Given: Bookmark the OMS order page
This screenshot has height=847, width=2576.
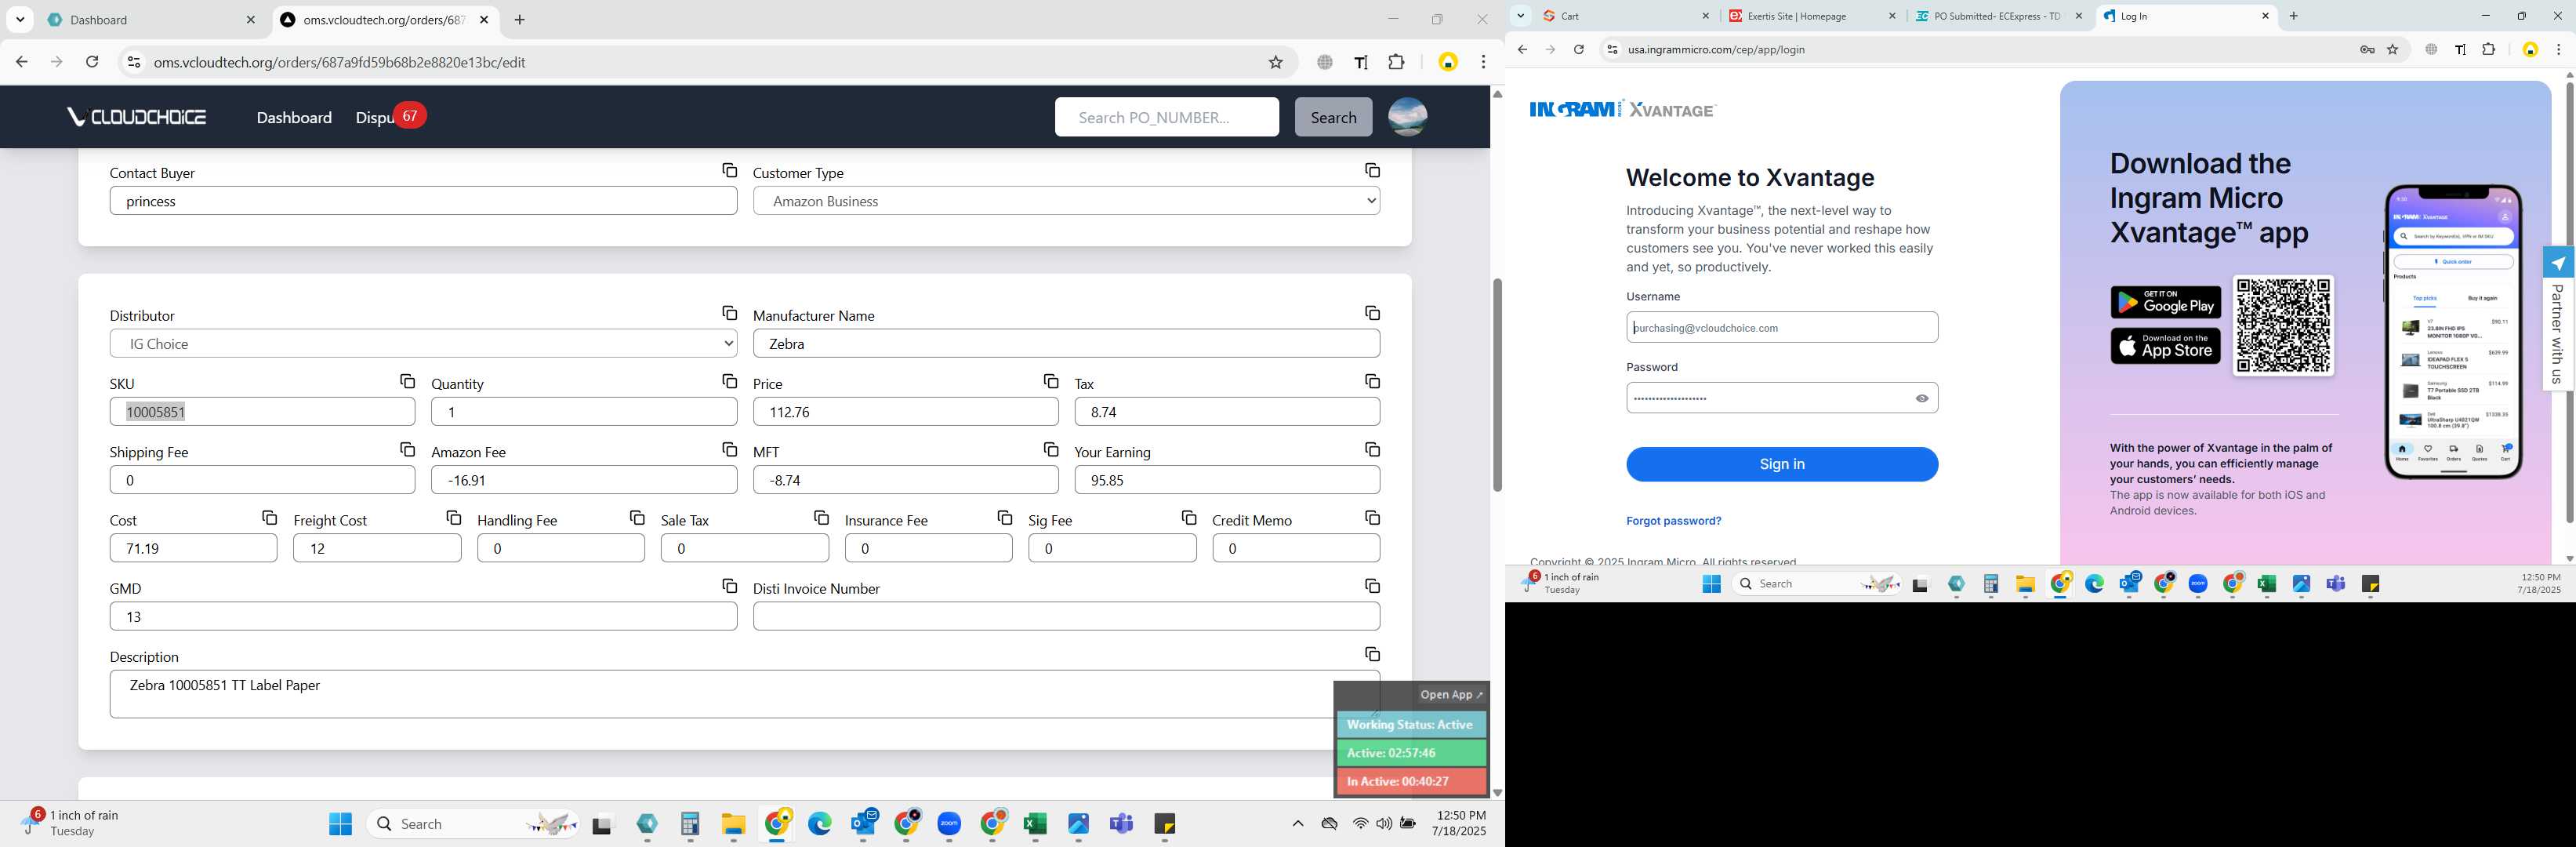Looking at the screenshot, I should [x=1275, y=62].
